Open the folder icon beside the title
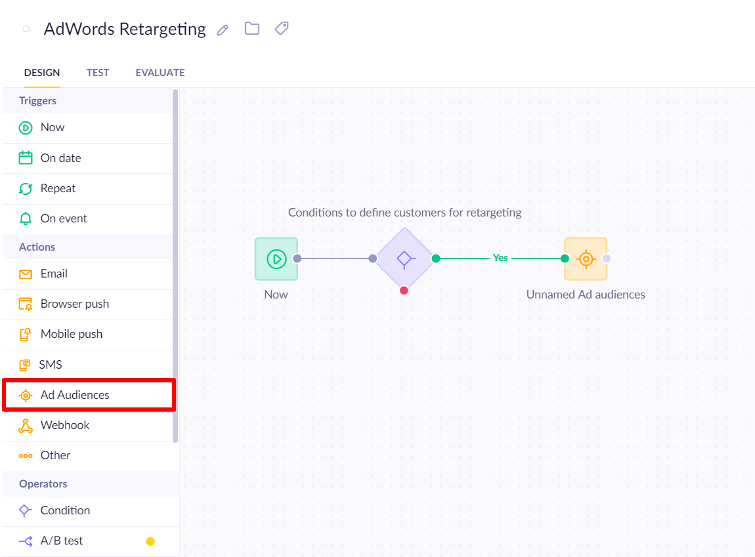 tap(252, 28)
